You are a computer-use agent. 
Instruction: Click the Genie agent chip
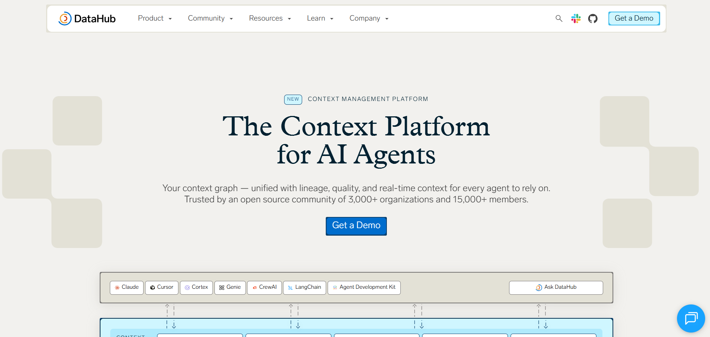click(x=230, y=288)
